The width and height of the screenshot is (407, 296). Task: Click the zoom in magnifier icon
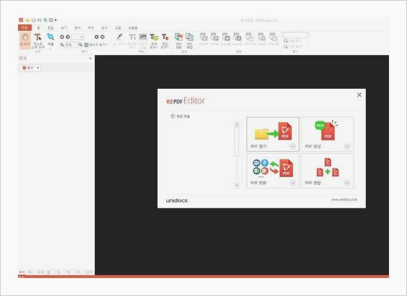(80, 45)
